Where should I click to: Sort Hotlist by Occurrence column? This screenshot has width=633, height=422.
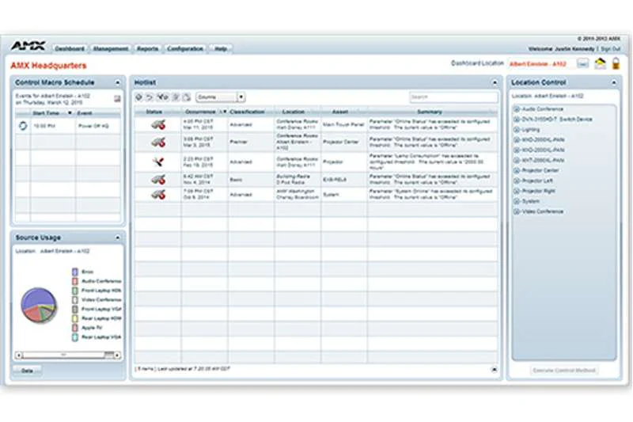pos(205,112)
